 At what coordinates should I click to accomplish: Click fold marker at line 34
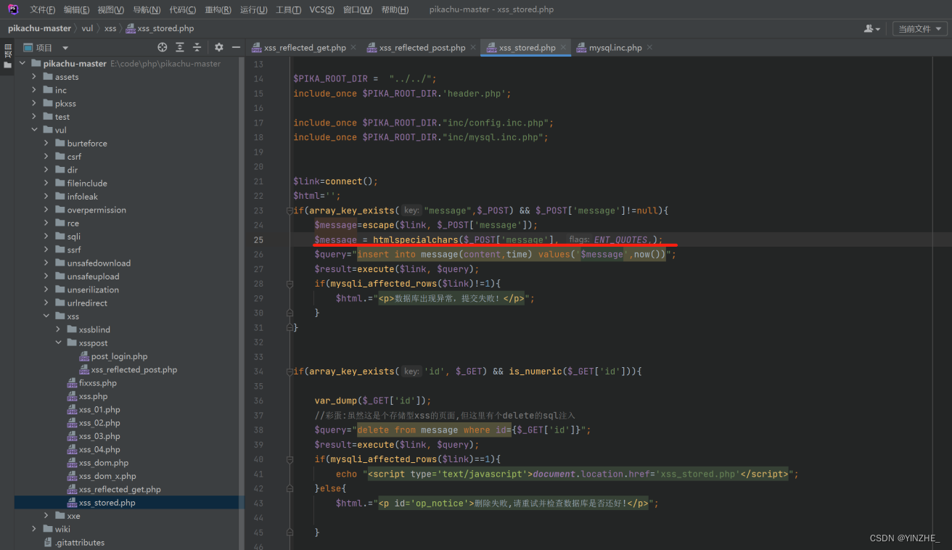click(x=289, y=372)
